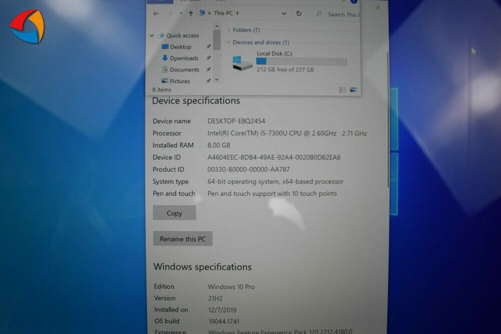Switch to details view in status bar

coord(343,90)
